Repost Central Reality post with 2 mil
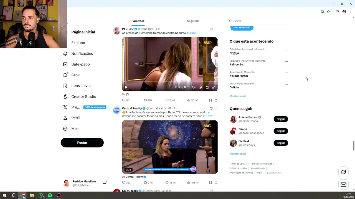The image size is (355, 199). (145, 182)
